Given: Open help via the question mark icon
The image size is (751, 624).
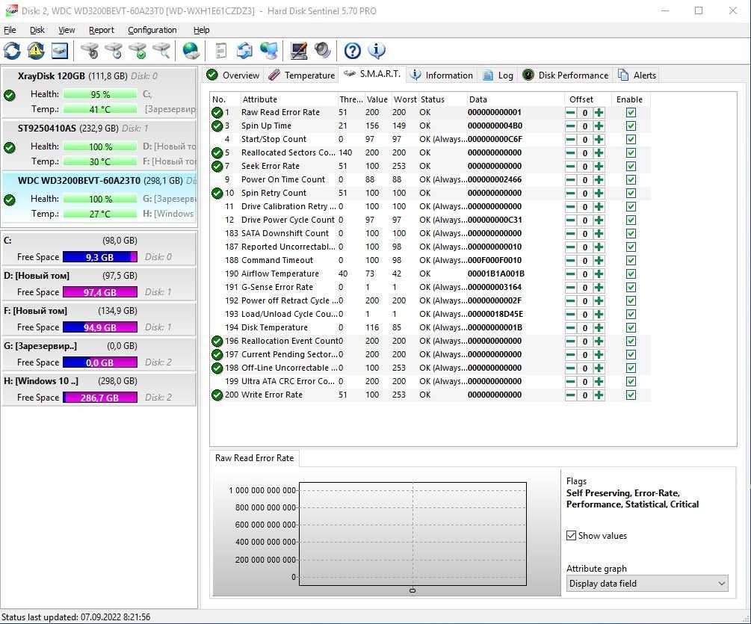Looking at the screenshot, I should [x=353, y=51].
